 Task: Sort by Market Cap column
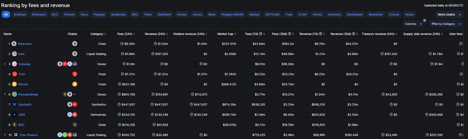pos(226,34)
